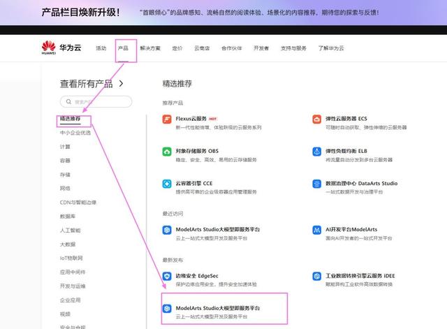Click the Huawei Cloud logo
This screenshot has width=447, height=329.
(61, 47)
